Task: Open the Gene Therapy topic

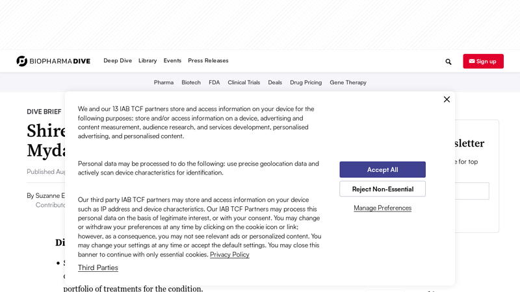Action: click(x=348, y=82)
